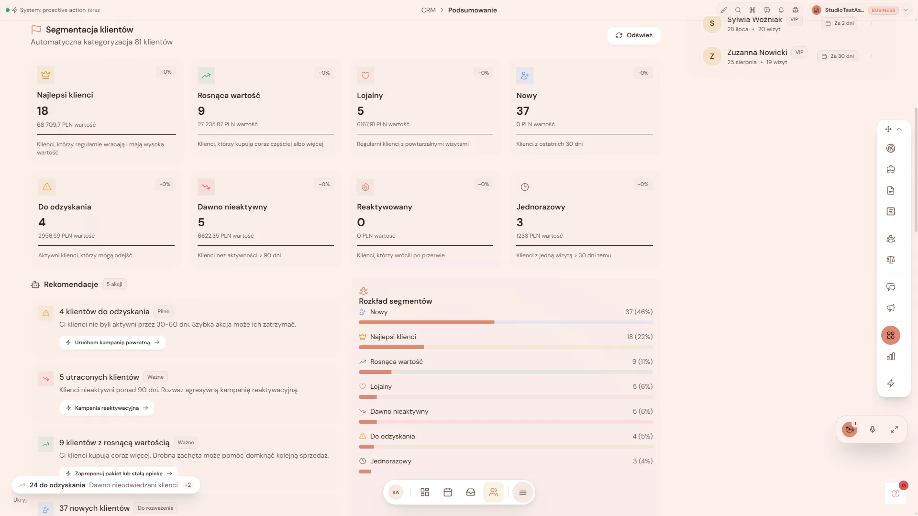Click the Ukryj link under the notification

20,500
